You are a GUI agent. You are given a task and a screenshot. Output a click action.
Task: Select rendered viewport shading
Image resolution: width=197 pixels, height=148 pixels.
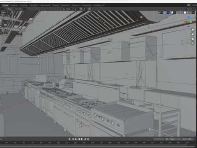coord(190,13)
